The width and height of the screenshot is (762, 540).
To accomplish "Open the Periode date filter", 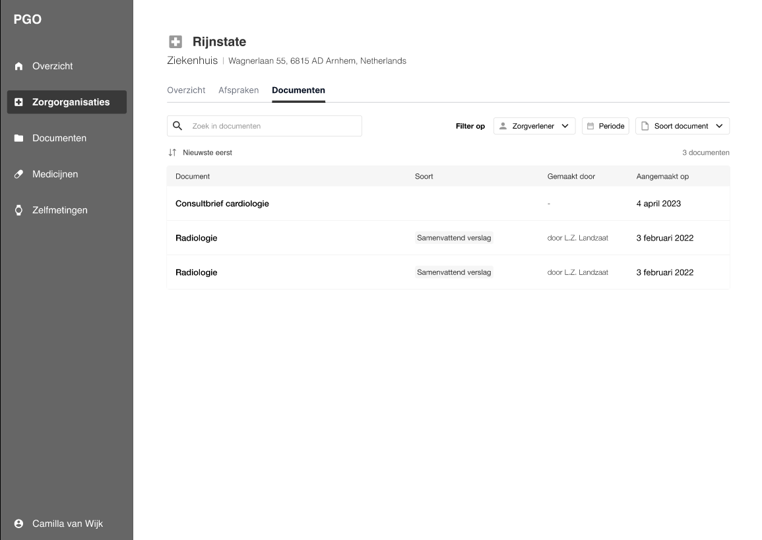I will point(605,126).
